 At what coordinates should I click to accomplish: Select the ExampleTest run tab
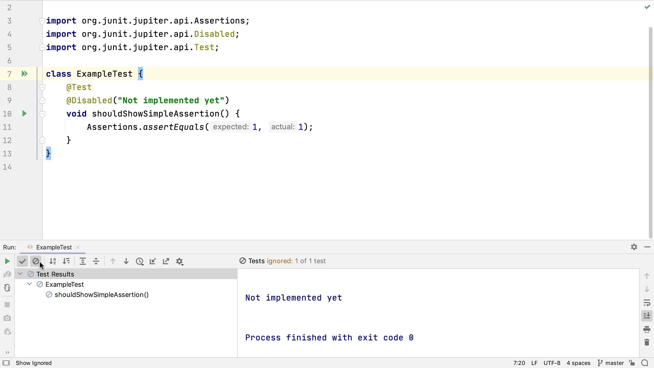click(54, 247)
